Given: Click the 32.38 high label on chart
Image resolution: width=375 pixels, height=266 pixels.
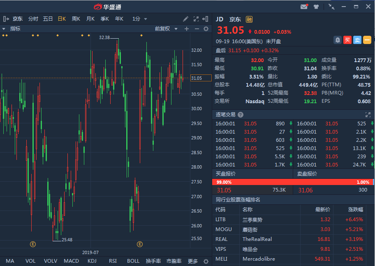Looking at the screenshot, I should (104, 37).
